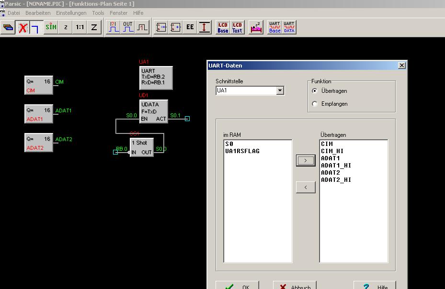Click the S0.1 output connector square
The width and height of the screenshot is (445, 289).
[x=187, y=119]
